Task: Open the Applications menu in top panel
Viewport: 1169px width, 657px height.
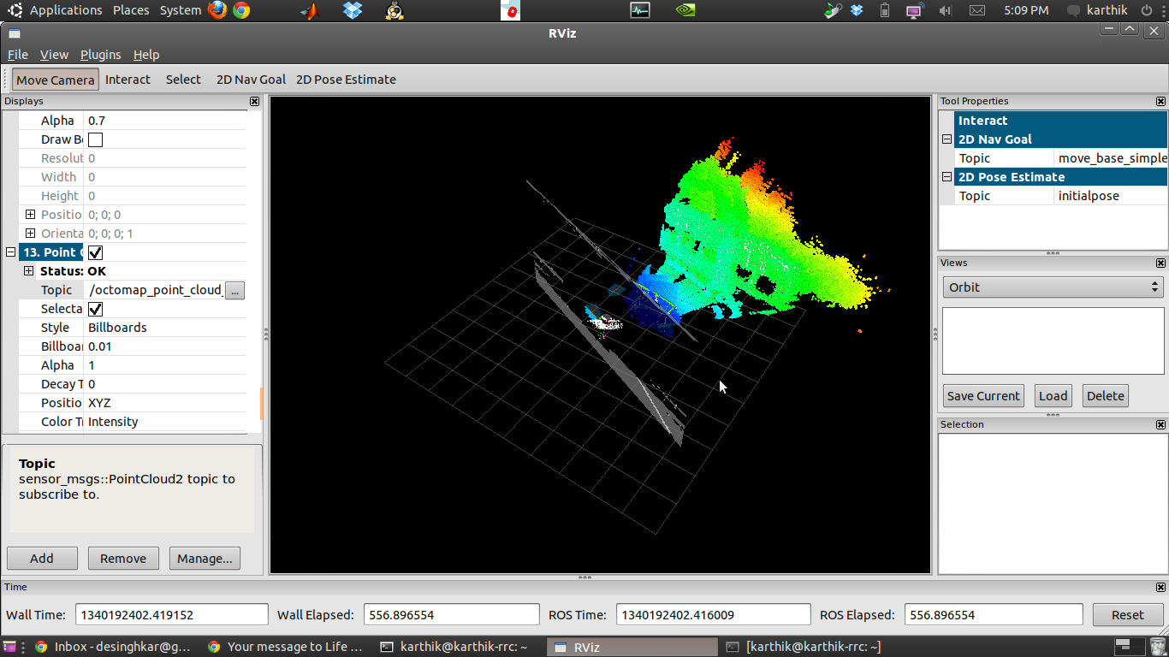Action: [x=65, y=10]
